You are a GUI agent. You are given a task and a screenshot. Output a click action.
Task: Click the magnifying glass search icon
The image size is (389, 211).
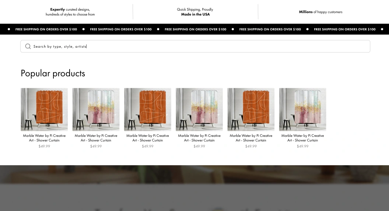[x=28, y=47]
